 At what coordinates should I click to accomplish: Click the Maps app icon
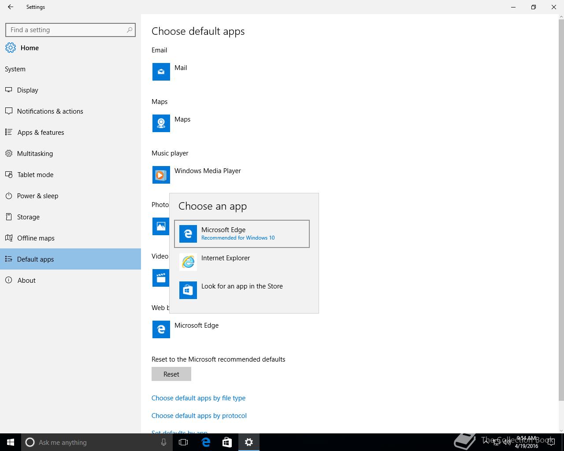pyautogui.click(x=161, y=123)
